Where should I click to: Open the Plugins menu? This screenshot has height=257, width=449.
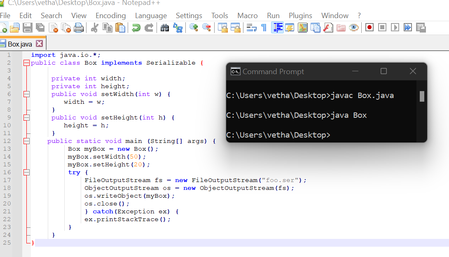[x=300, y=16]
